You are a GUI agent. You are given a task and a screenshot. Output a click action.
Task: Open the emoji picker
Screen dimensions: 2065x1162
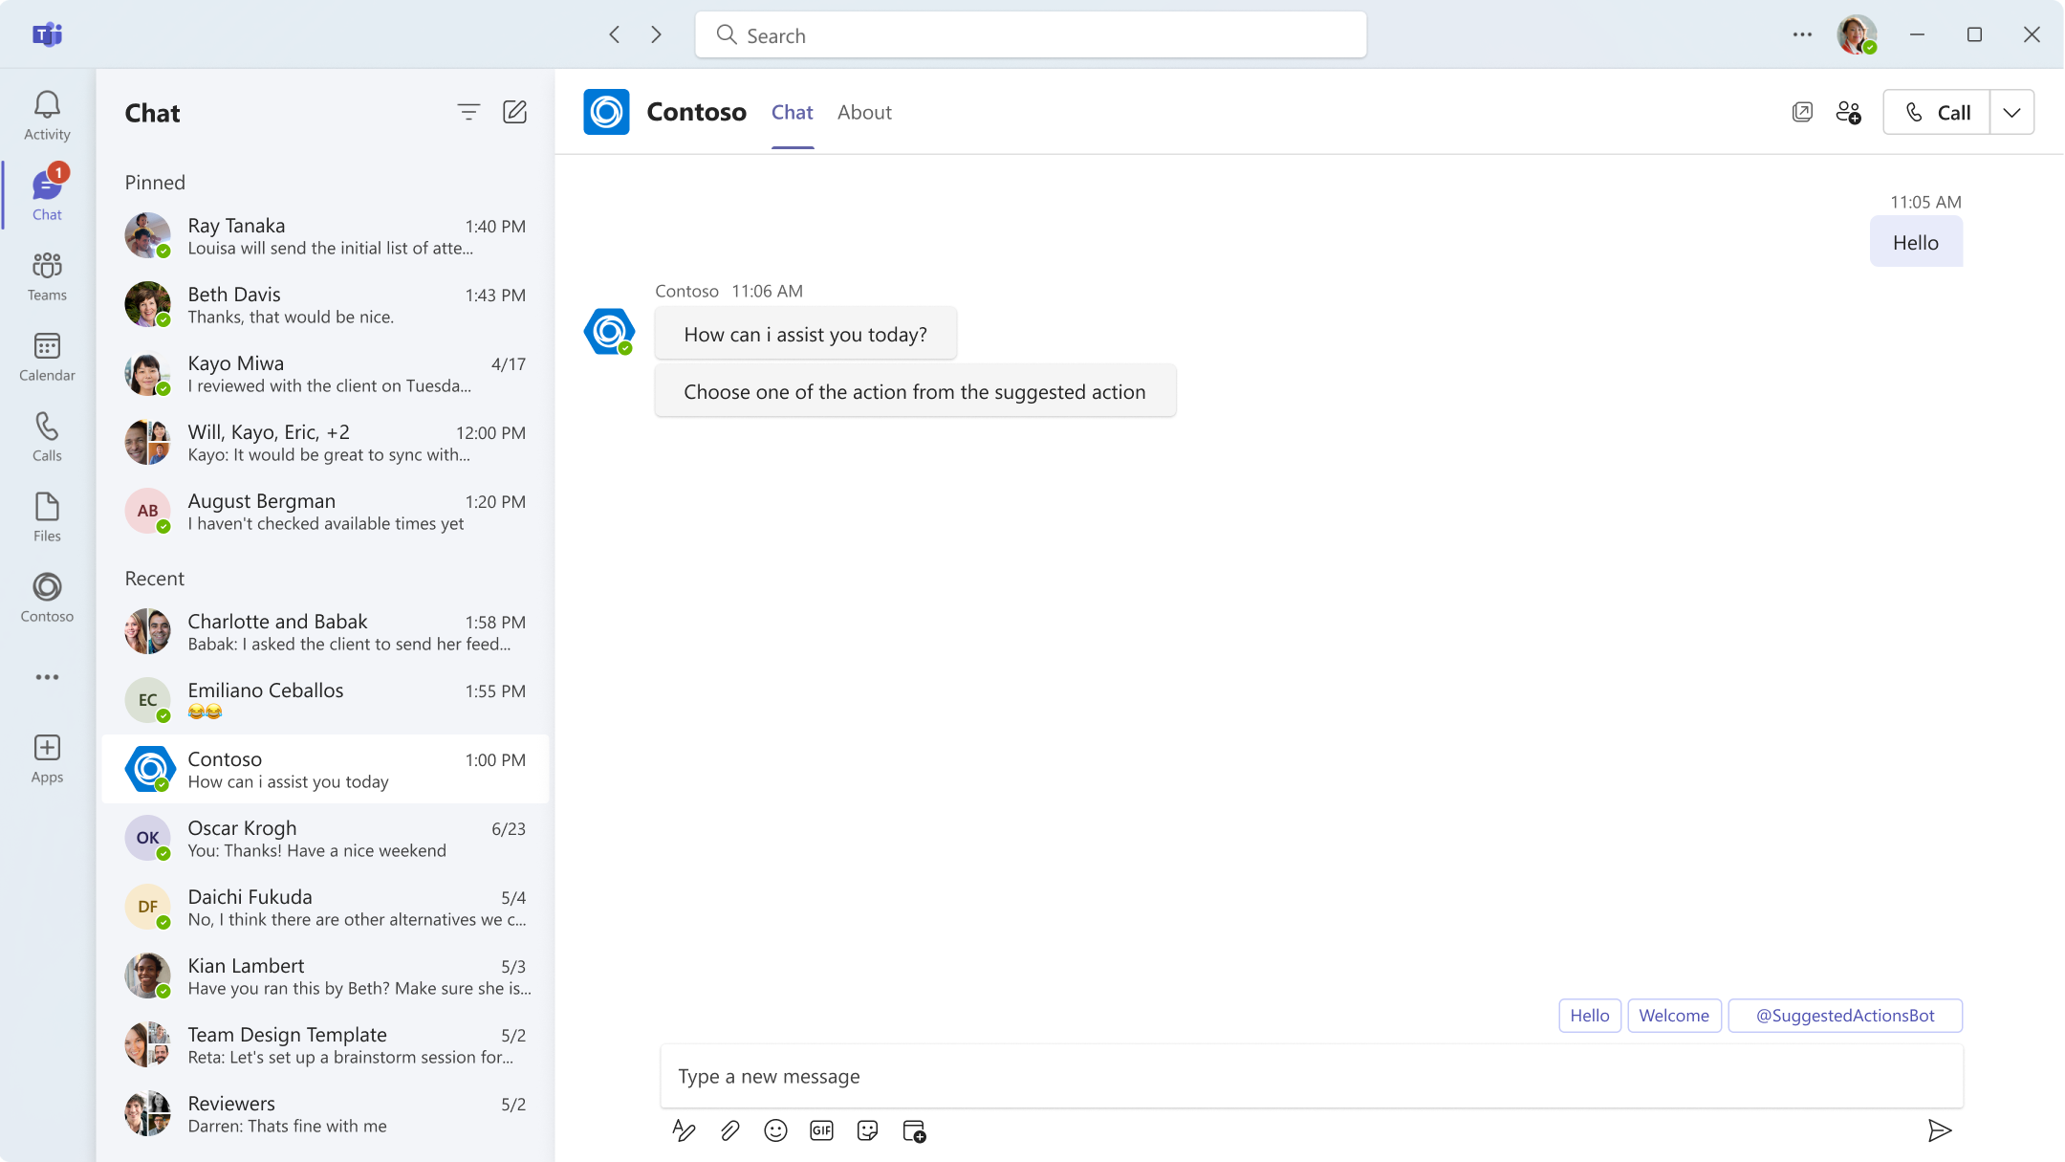coord(775,1131)
